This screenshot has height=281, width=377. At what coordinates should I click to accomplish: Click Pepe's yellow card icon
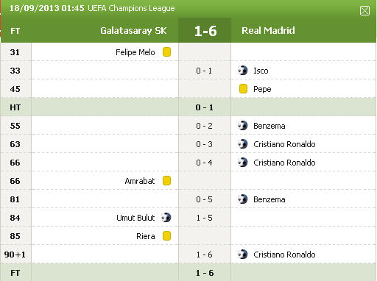243,89
